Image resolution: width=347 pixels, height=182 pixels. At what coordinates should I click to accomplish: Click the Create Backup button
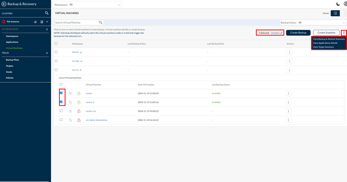pos(298,33)
